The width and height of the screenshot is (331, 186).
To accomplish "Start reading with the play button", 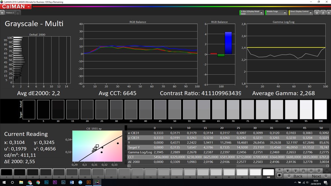I will 296,170.
